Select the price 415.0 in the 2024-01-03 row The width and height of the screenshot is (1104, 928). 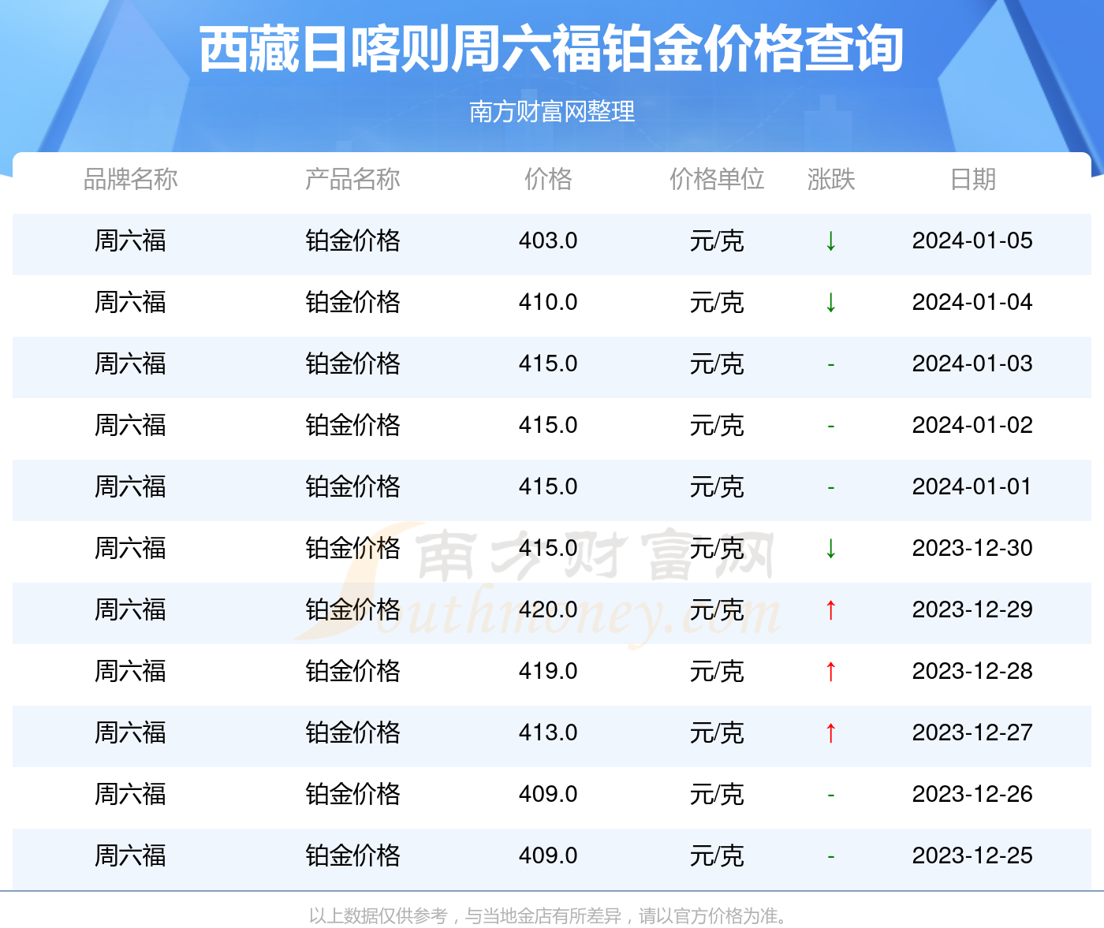[x=548, y=363]
